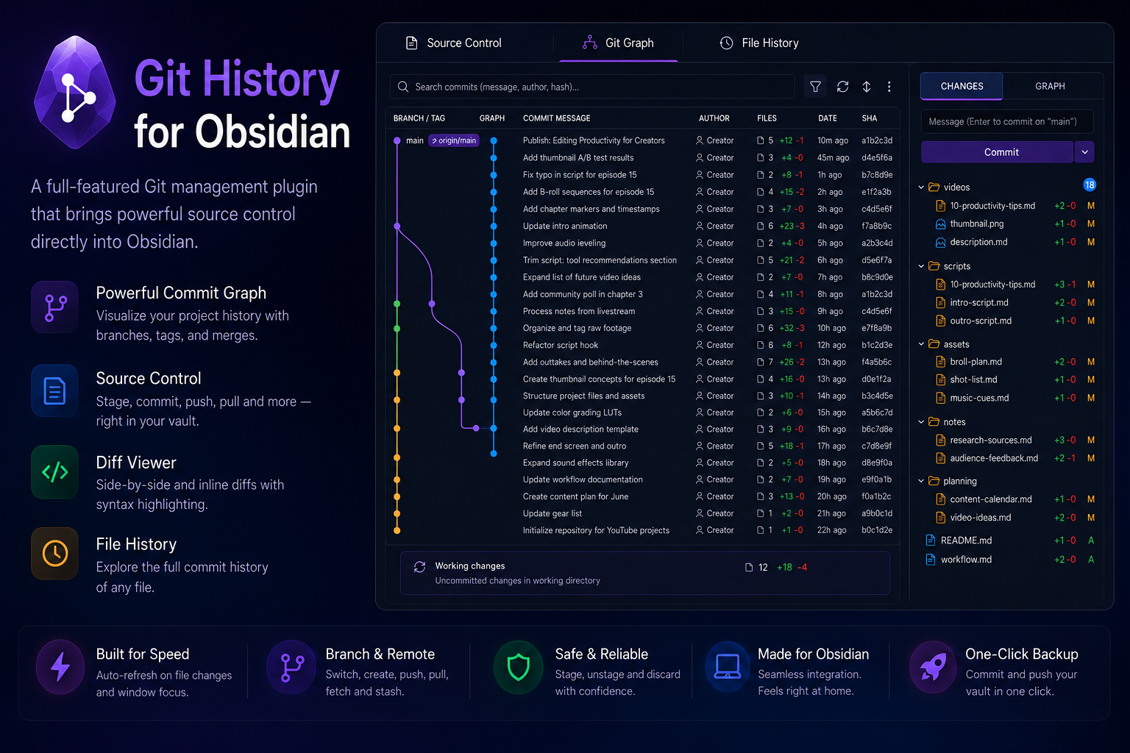This screenshot has width=1130, height=753.
Task: Click the file count icon in Working changes
Action: pos(749,568)
